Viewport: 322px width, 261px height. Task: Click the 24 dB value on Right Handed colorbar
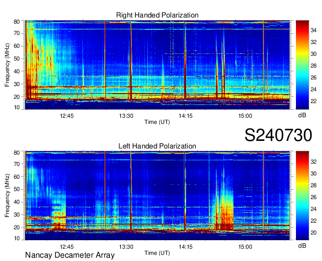tap(313, 89)
